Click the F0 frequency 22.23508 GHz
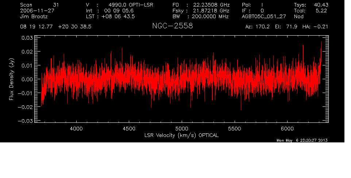 click(x=211, y=5)
